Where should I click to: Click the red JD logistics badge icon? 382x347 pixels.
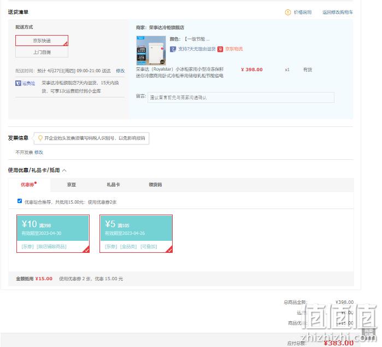tap(220, 49)
